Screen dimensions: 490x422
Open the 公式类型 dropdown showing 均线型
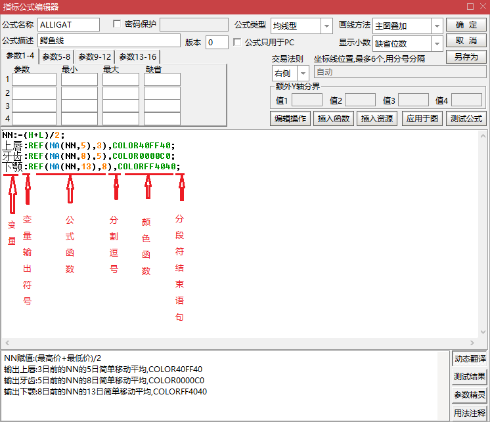tap(326, 26)
